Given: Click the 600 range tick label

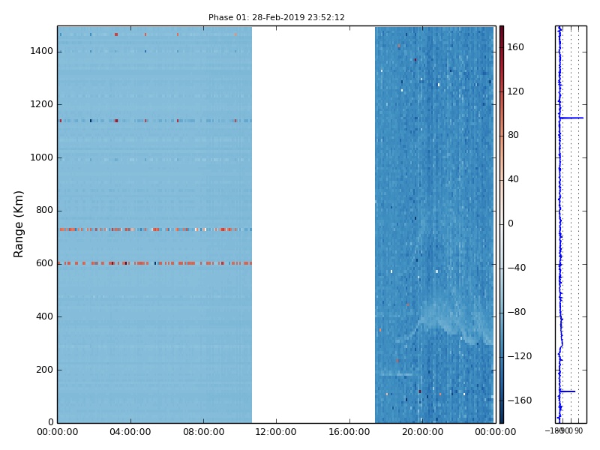Looking at the screenshot, I should (44, 263).
